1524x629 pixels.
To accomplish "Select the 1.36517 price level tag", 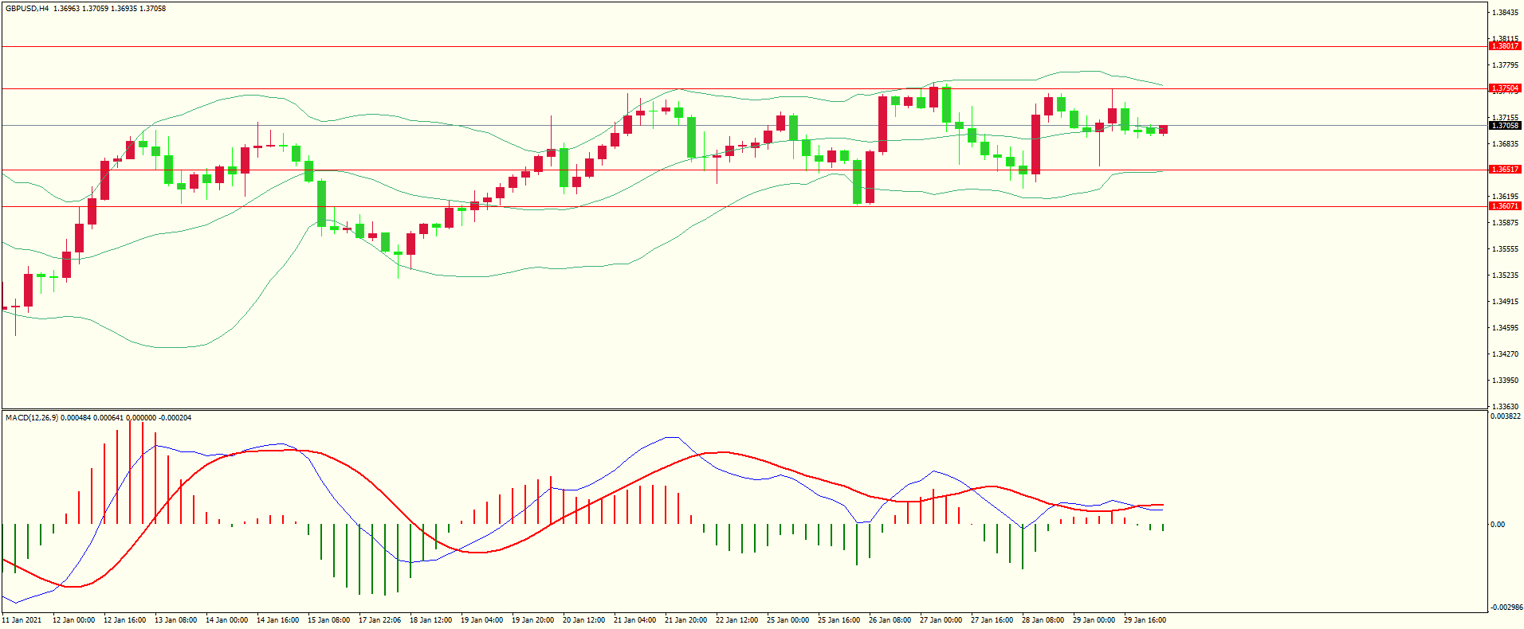I will (x=1505, y=170).
